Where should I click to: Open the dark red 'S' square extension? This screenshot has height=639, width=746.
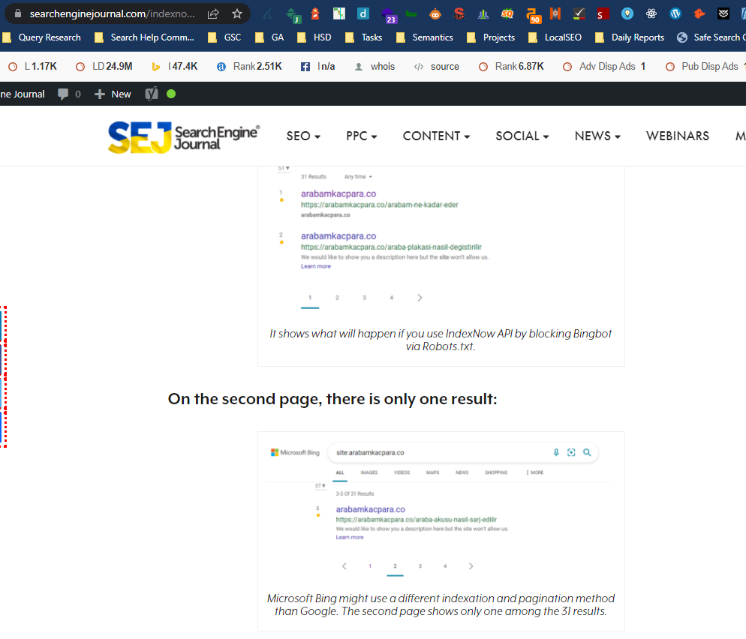[603, 13]
